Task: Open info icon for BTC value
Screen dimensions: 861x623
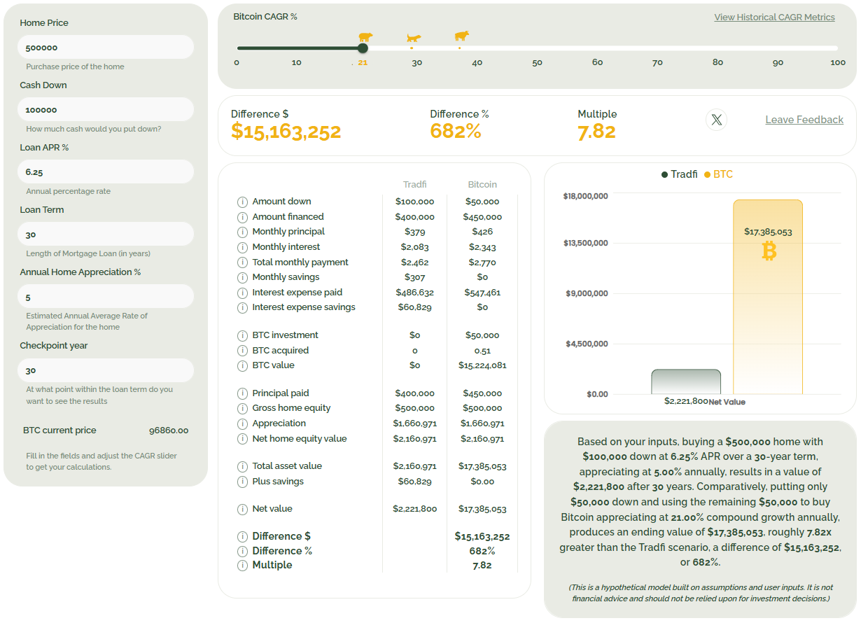Action: pyautogui.click(x=243, y=365)
